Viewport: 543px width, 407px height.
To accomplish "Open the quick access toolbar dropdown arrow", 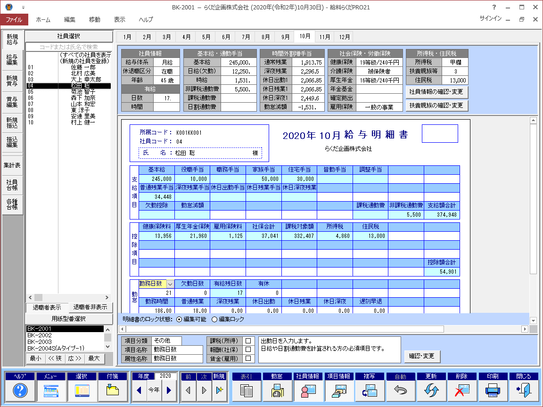I will (23, 7).
